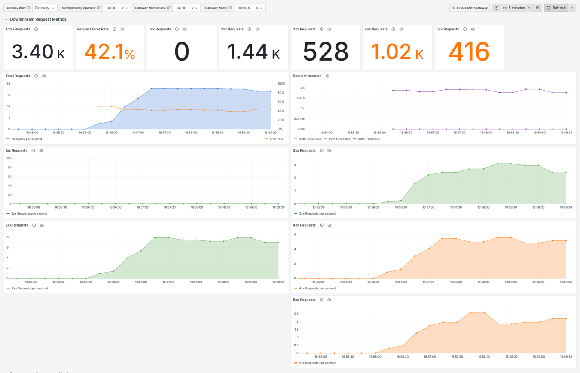Click the zoom out time range icon

point(537,8)
